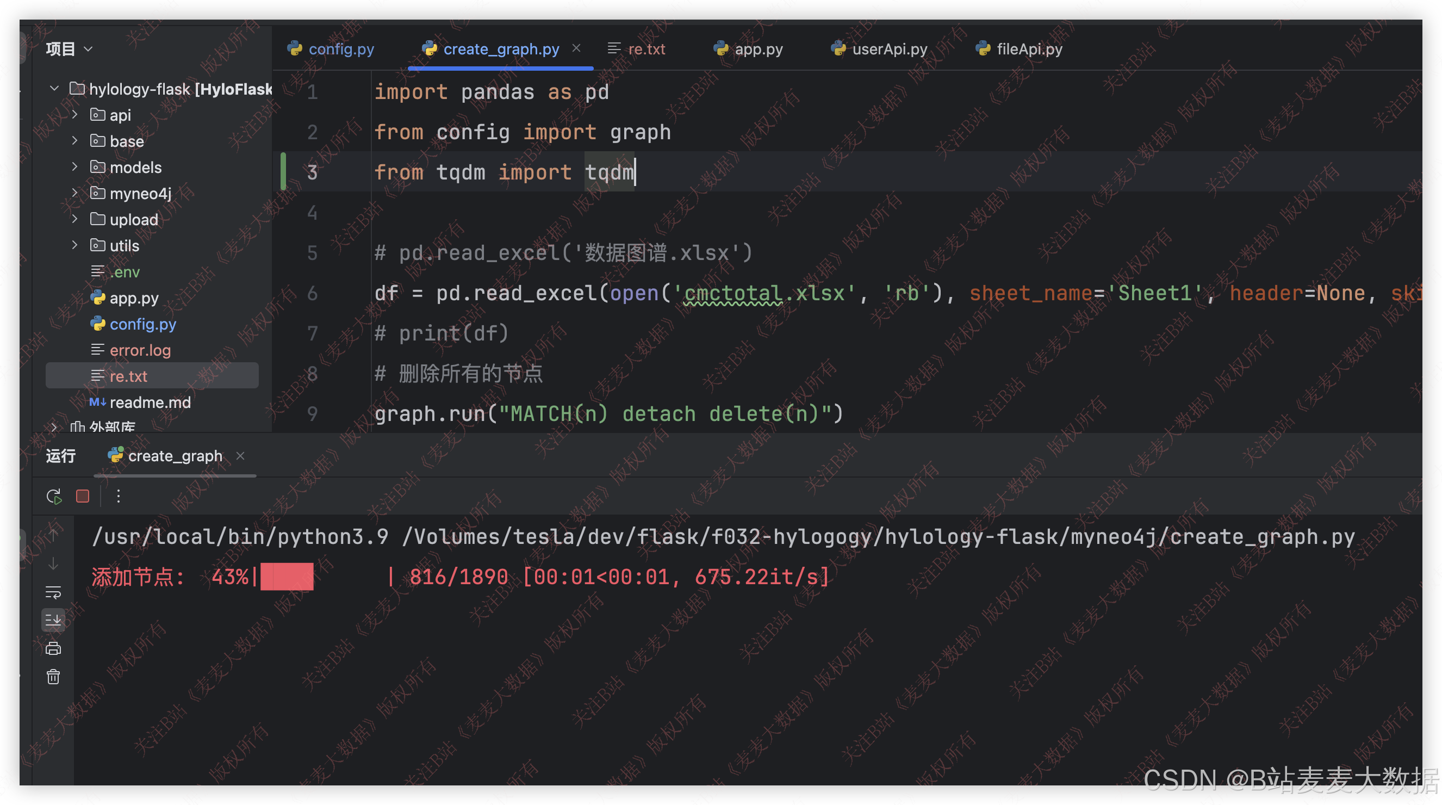Expand the myneo4j folder
The height and width of the screenshot is (805, 1442).
(x=74, y=193)
